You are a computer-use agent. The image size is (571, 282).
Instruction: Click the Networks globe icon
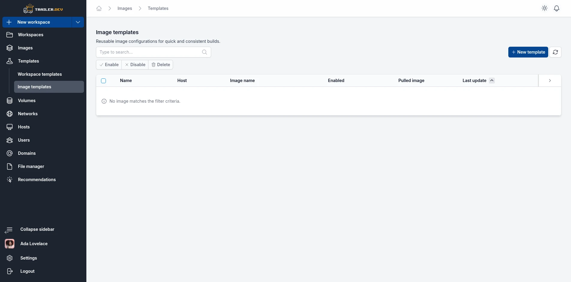coord(10,114)
